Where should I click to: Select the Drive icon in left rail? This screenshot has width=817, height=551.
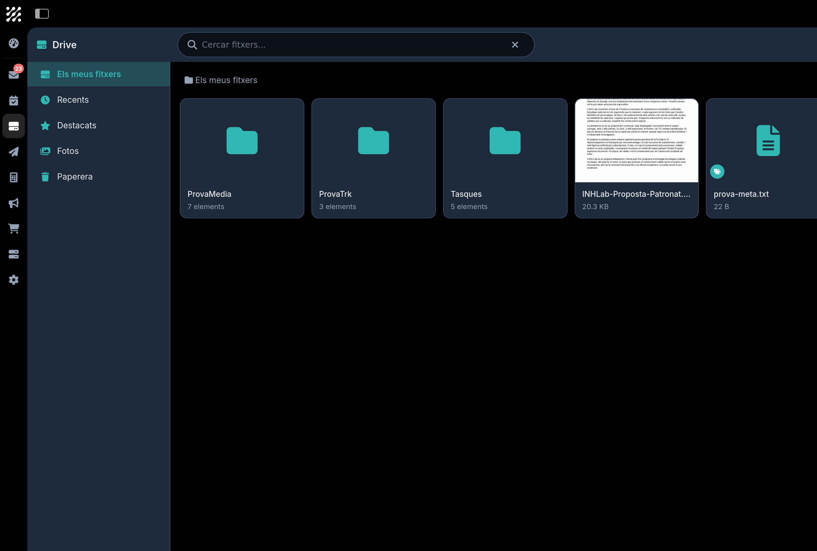[14, 126]
